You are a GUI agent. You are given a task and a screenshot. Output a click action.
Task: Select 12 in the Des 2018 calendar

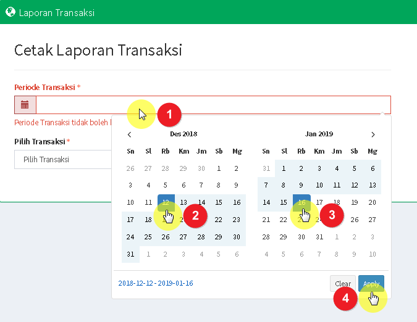point(166,202)
